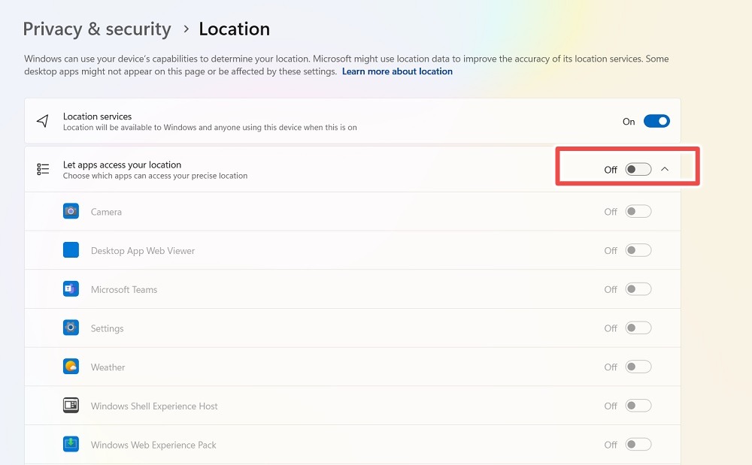
Task: Enable location access for Weather
Action: point(638,366)
